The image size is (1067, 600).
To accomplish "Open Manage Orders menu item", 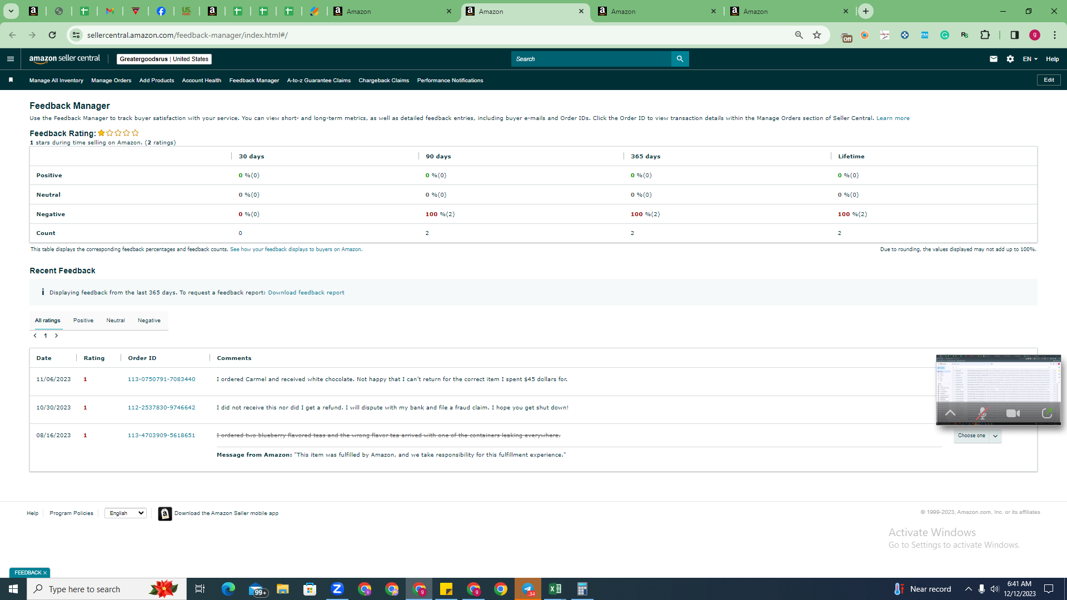I will click(x=111, y=81).
